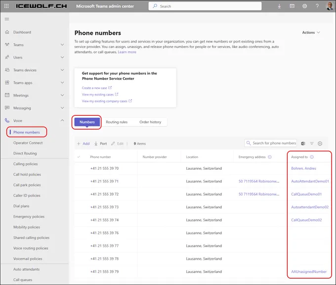This screenshot has height=285, width=336.
Task: Click the download icon in the header
Action: (x=279, y=6)
